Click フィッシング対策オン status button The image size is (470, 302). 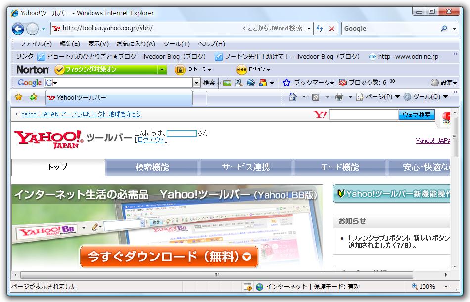106,70
